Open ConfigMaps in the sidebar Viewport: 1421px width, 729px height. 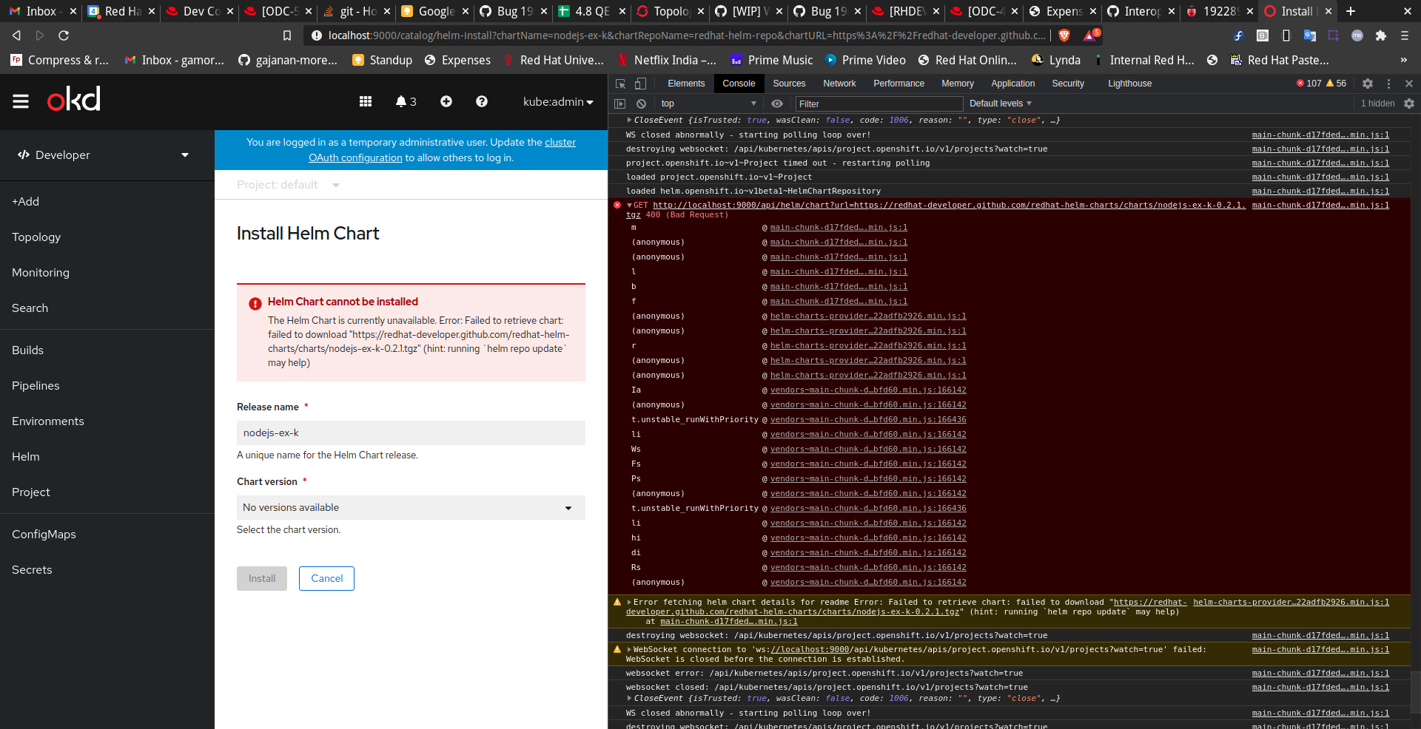point(107,534)
